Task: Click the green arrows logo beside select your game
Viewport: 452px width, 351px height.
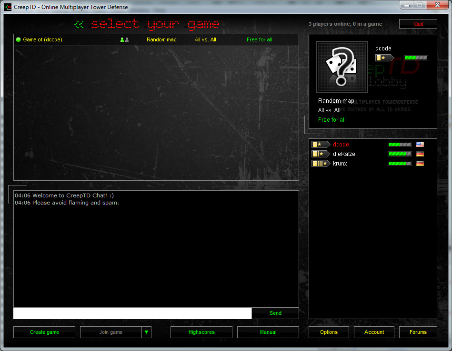Action: 79,24
